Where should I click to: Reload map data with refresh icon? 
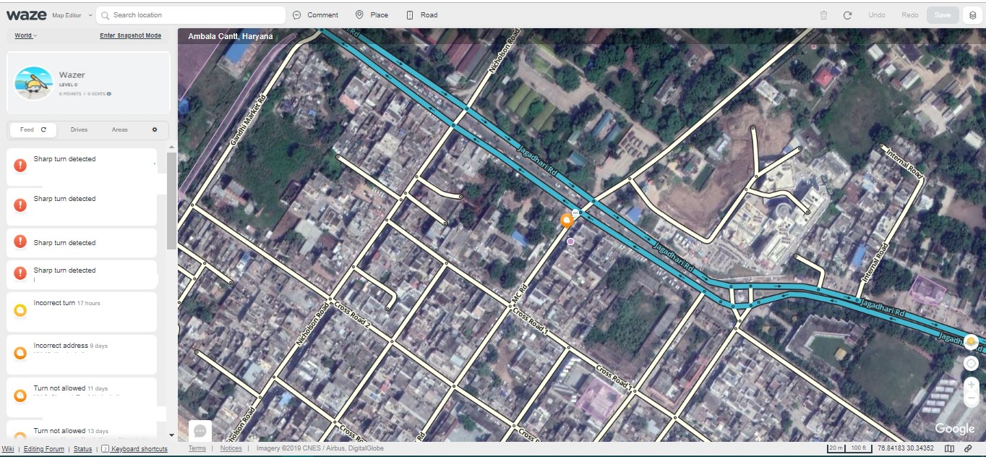(847, 15)
